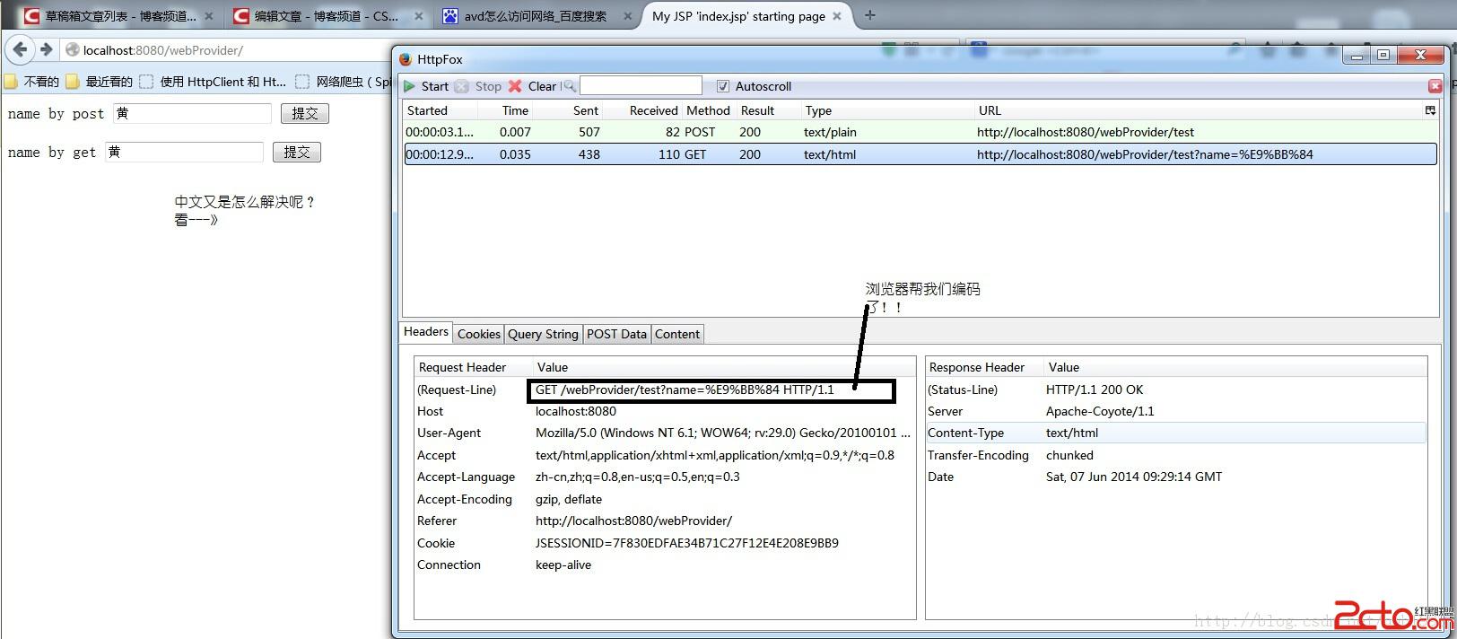Select the Date response header row
The image size is (1457, 639).
[1175, 477]
